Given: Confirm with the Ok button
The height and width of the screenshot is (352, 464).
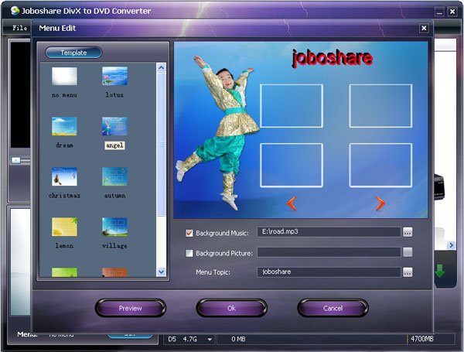Looking at the screenshot, I should 231,308.
